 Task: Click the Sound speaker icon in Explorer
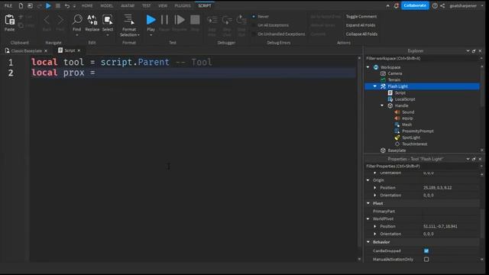[397, 112]
